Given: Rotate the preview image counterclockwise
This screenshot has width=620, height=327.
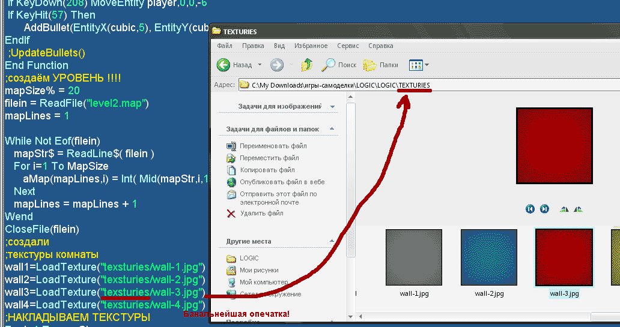Looking at the screenshot, I should (578, 209).
